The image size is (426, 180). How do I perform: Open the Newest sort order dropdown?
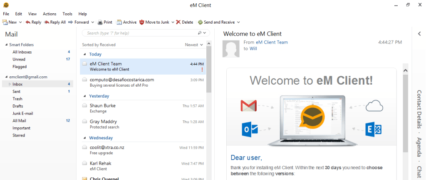[194, 45]
